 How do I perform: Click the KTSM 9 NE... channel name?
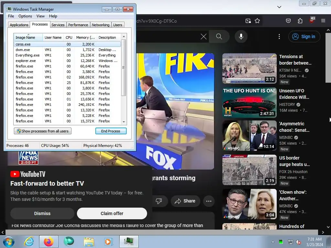tap(290, 70)
